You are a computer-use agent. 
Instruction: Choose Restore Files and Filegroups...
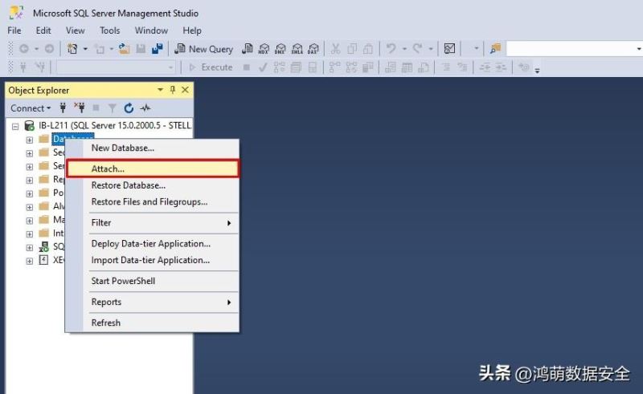coord(153,202)
